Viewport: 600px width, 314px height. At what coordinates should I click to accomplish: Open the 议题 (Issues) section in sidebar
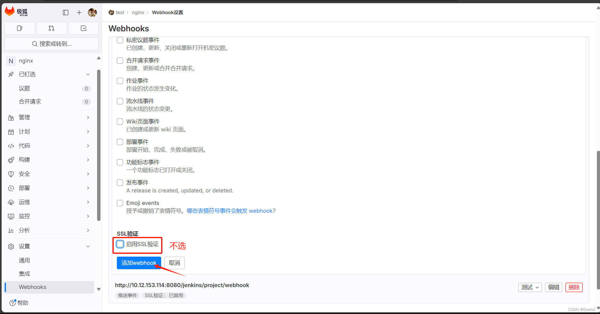pyautogui.click(x=24, y=88)
